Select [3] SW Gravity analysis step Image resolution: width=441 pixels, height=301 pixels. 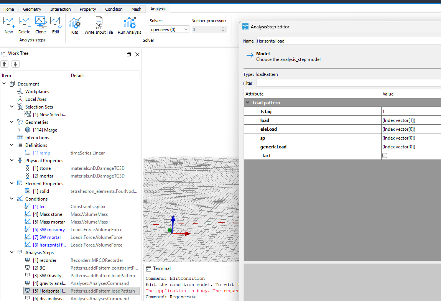click(x=47, y=275)
